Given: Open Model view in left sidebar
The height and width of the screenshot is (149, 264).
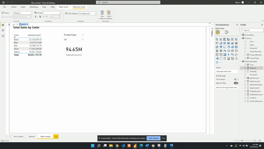Looking at the screenshot, I should (x=3, y=36).
